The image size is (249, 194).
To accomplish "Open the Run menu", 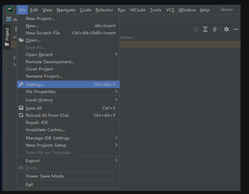I will coord(121,10).
